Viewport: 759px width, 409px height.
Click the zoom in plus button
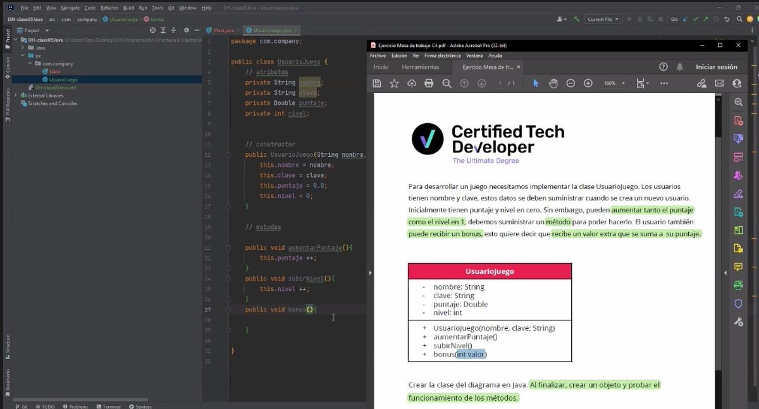588,83
